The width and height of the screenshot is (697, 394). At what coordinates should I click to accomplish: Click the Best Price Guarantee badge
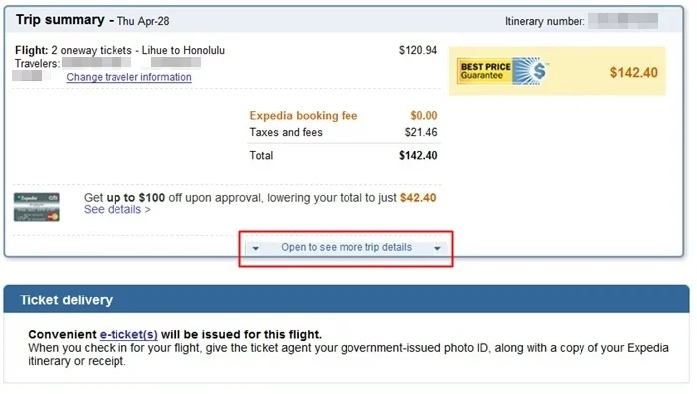(x=502, y=71)
